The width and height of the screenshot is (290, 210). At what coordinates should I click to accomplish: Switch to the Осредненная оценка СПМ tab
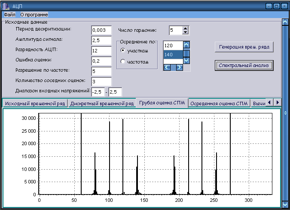(219, 103)
